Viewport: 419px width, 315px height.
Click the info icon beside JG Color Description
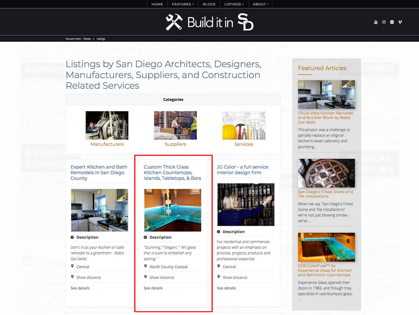click(x=219, y=231)
